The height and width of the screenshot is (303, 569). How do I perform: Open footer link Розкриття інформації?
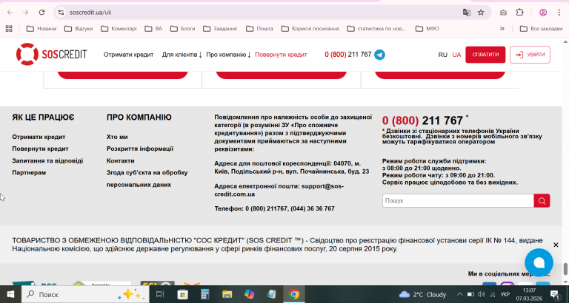coord(140,149)
